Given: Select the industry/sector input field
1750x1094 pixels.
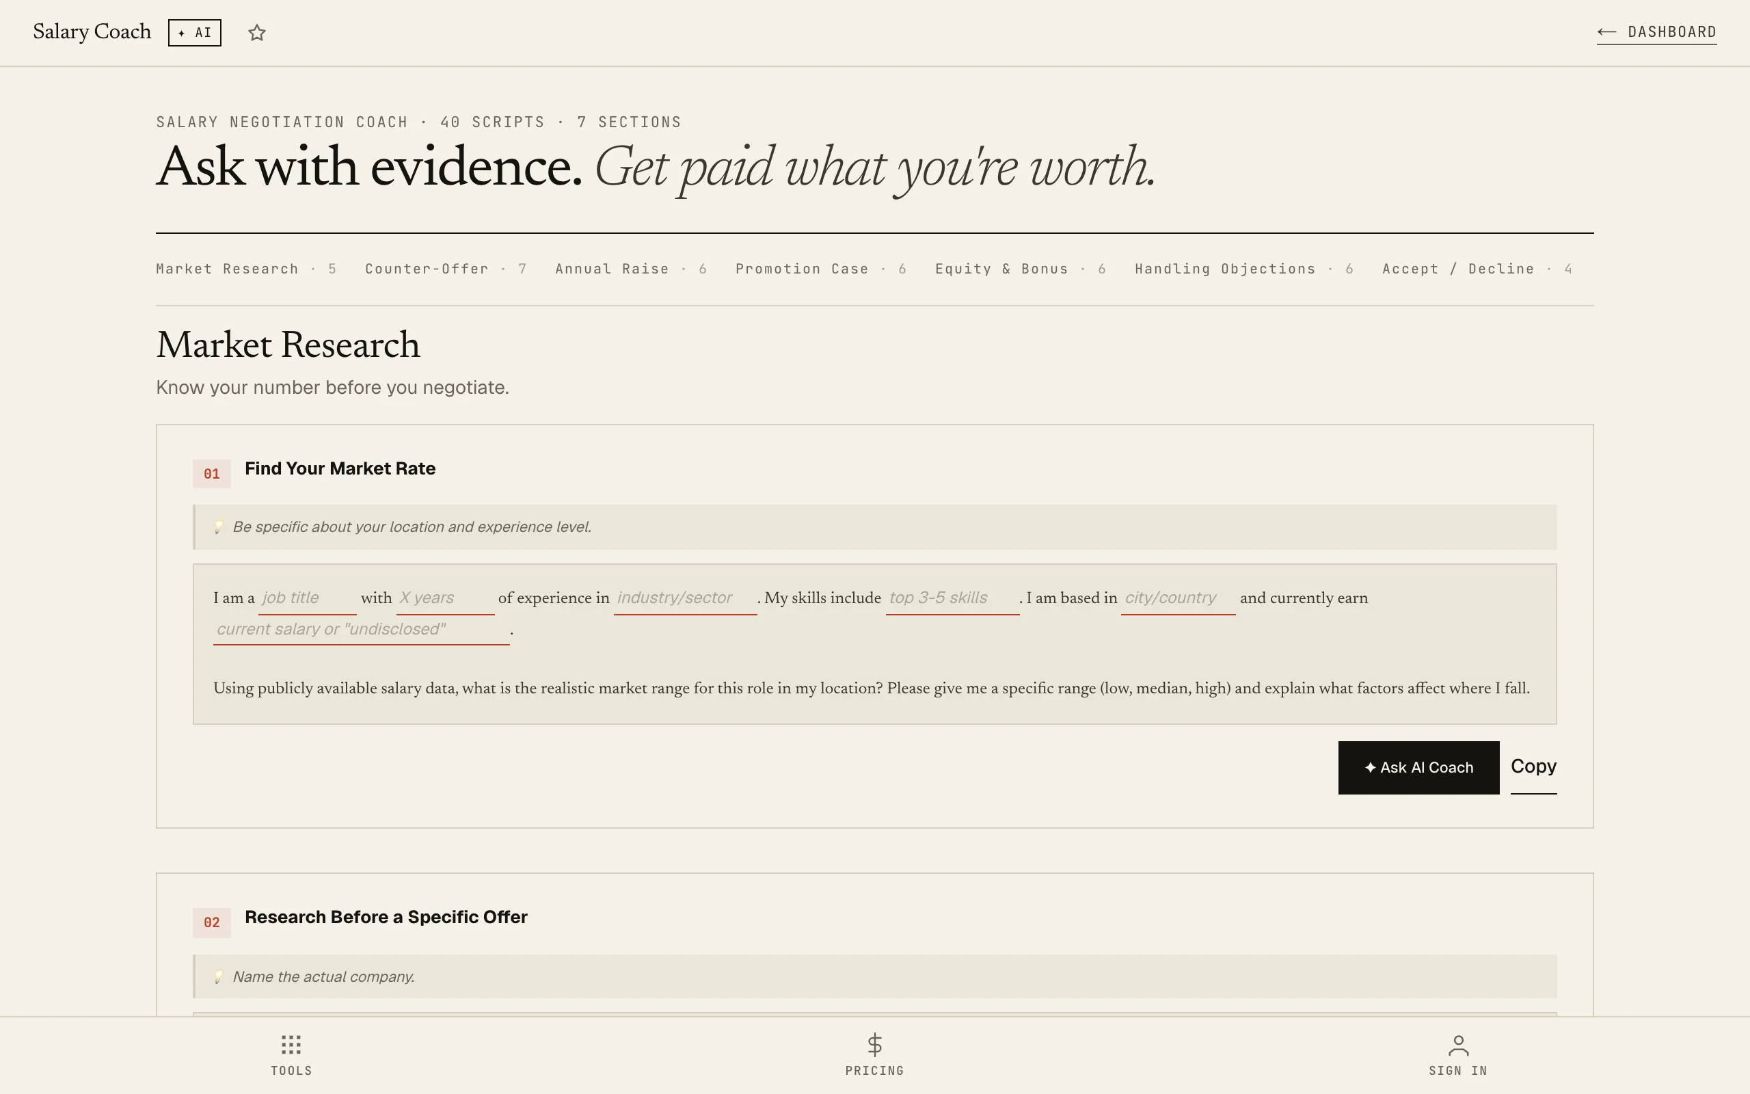Looking at the screenshot, I should coord(686,598).
